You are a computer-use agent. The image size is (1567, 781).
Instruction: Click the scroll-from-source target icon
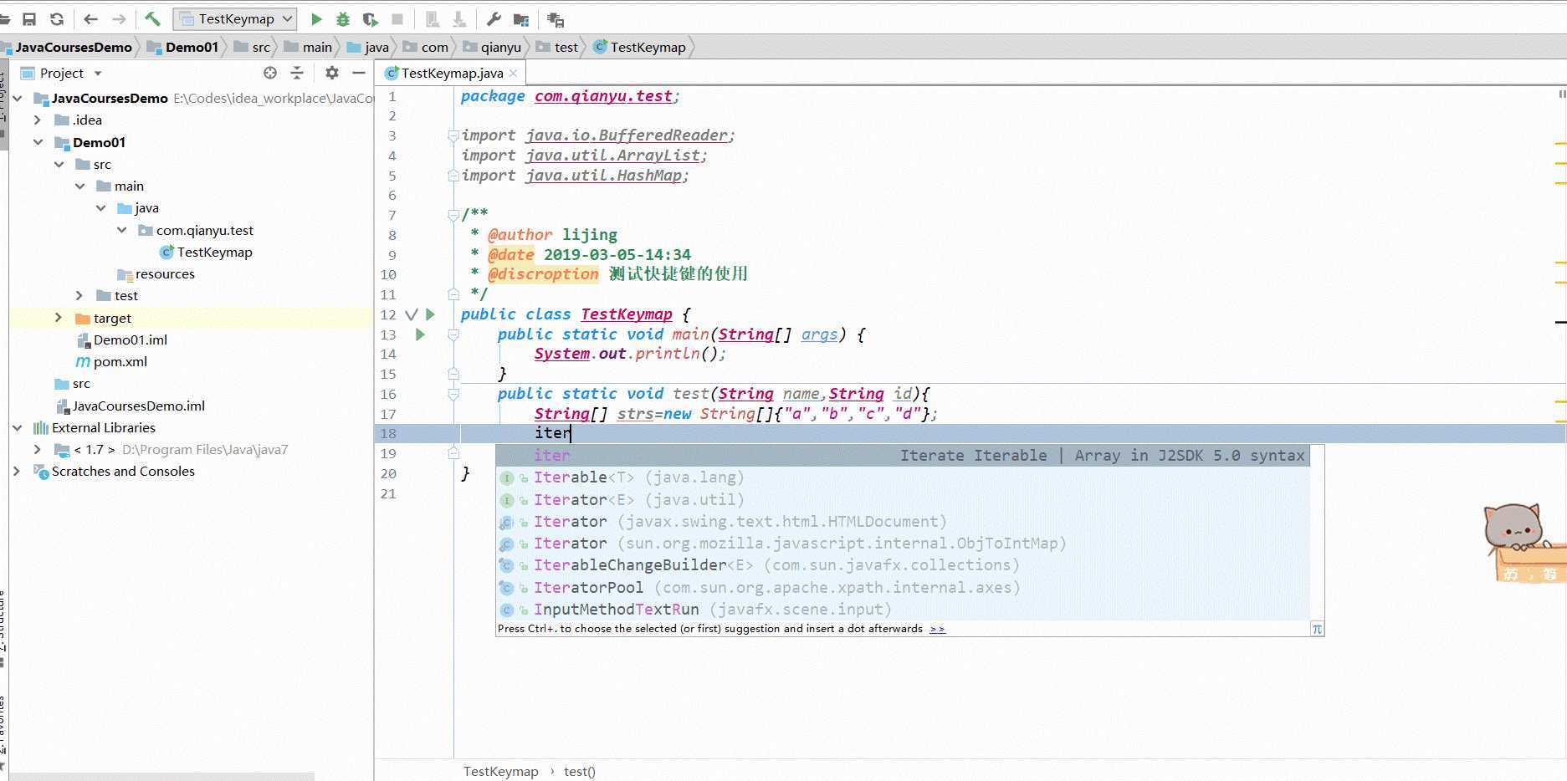click(270, 73)
